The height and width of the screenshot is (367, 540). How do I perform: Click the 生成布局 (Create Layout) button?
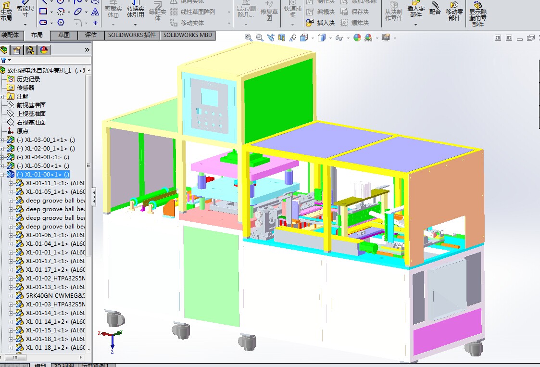point(6,12)
